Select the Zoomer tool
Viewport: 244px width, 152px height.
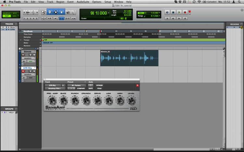click(44, 12)
